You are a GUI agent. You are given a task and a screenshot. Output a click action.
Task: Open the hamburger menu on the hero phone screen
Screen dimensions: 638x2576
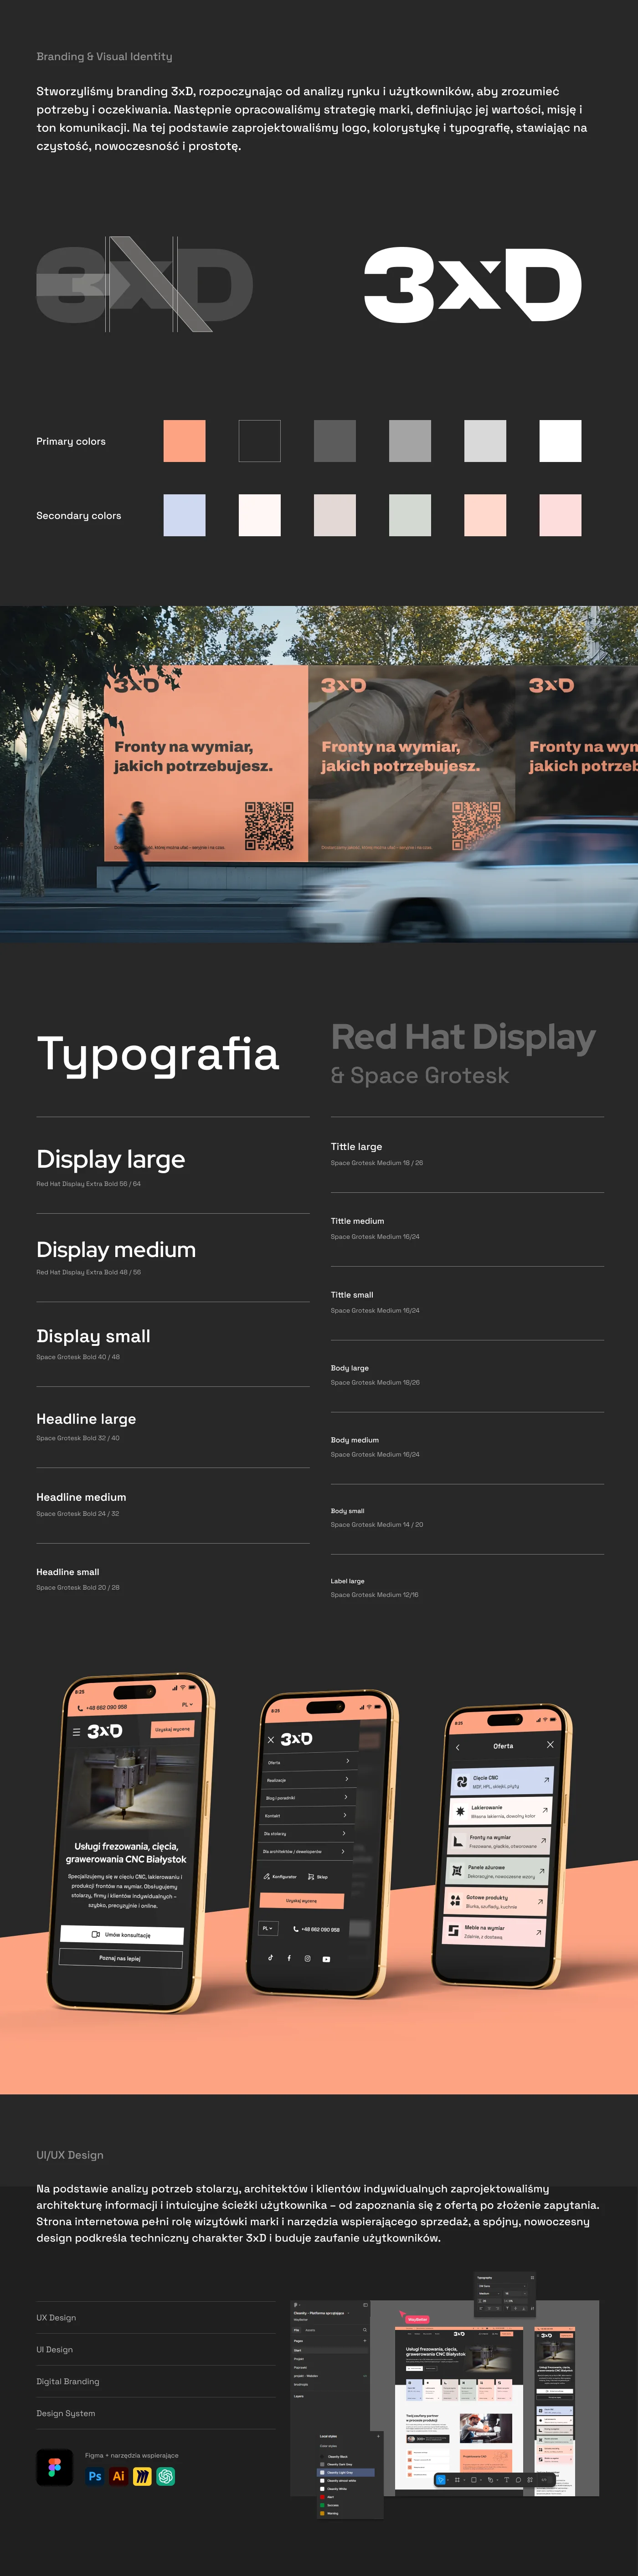(76, 1732)
